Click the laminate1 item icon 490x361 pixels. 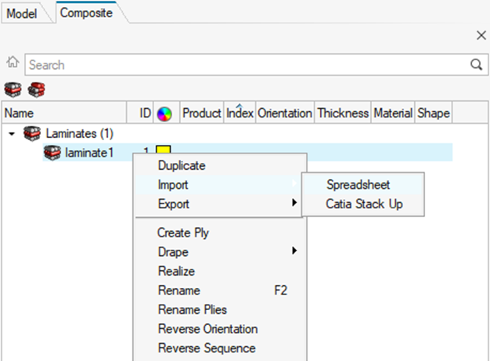(53, 153)
